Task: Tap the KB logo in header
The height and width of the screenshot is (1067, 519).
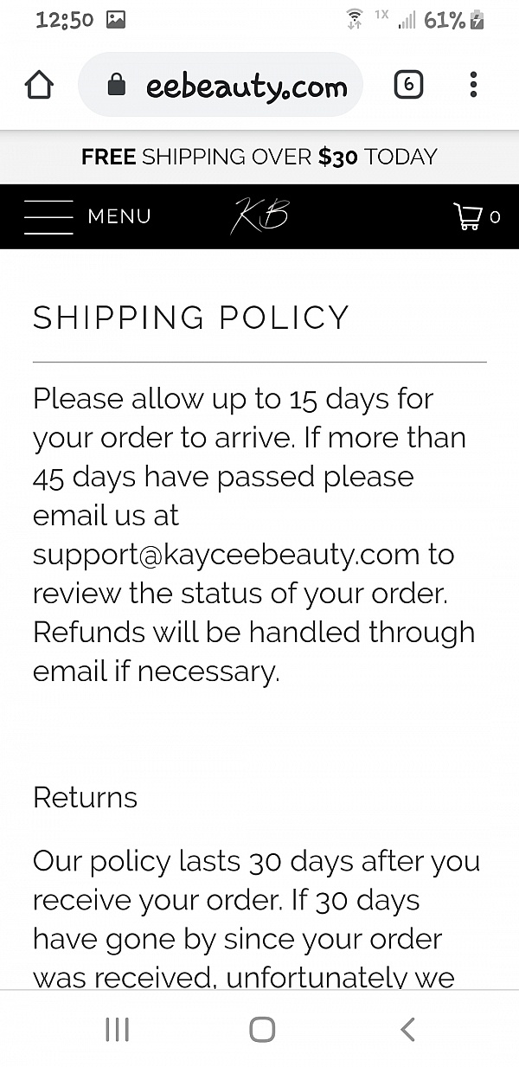Action: click(259, 216)
